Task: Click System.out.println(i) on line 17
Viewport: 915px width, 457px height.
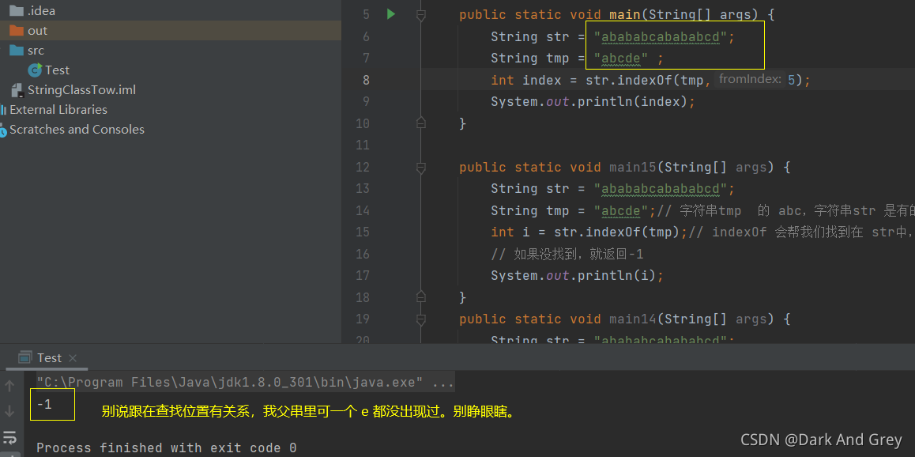Action: 577,275
